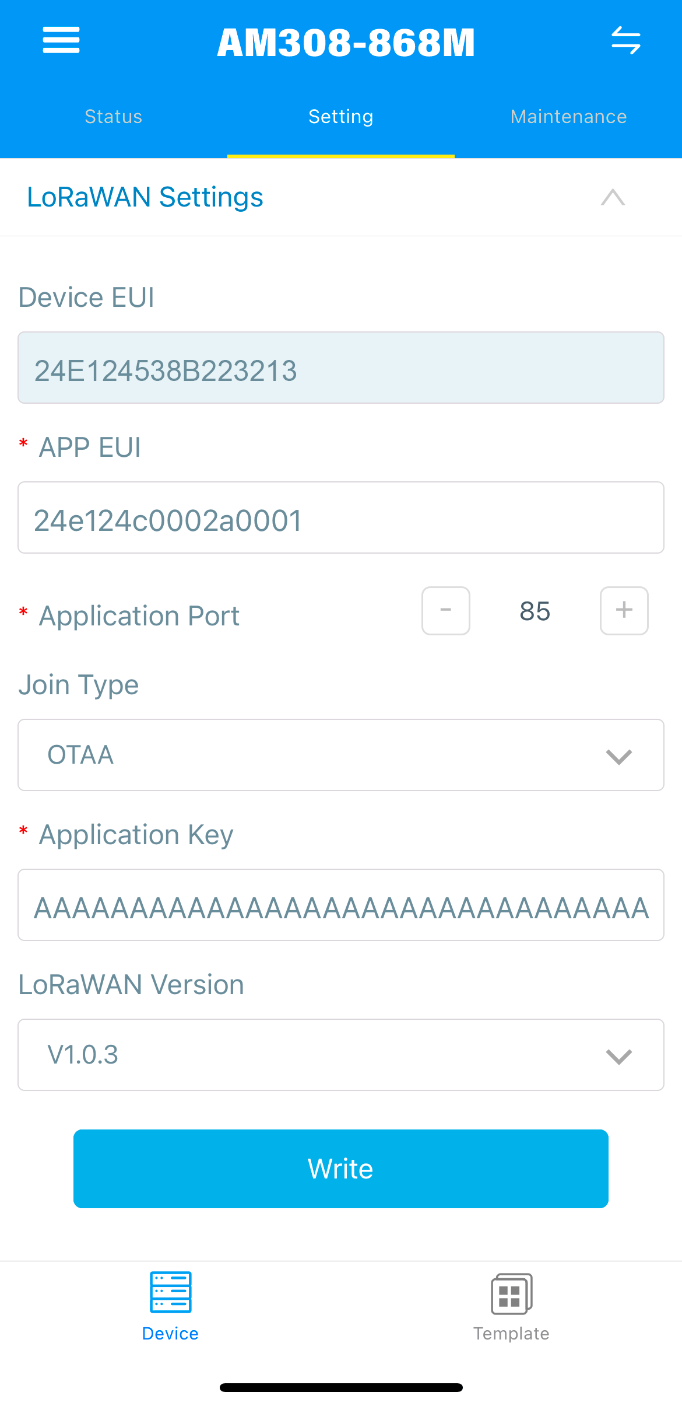Tap the Device EUI field

pyautogui.click(x=341, y=368)
